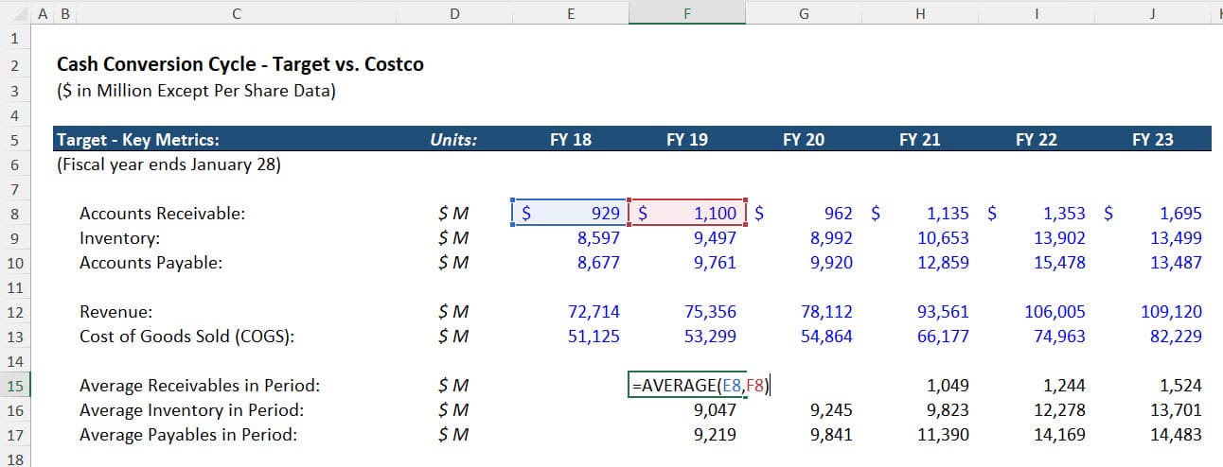Image resolution: width=1223 pixels, height=467 pixels.
Task: Click 'Average Inventory in Period:' label
Action: (x=191, y=410)
